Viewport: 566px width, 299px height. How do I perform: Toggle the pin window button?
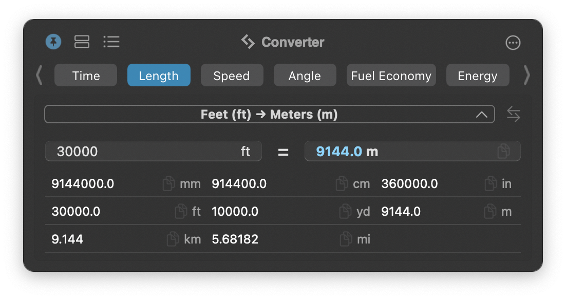coord(53,42)
